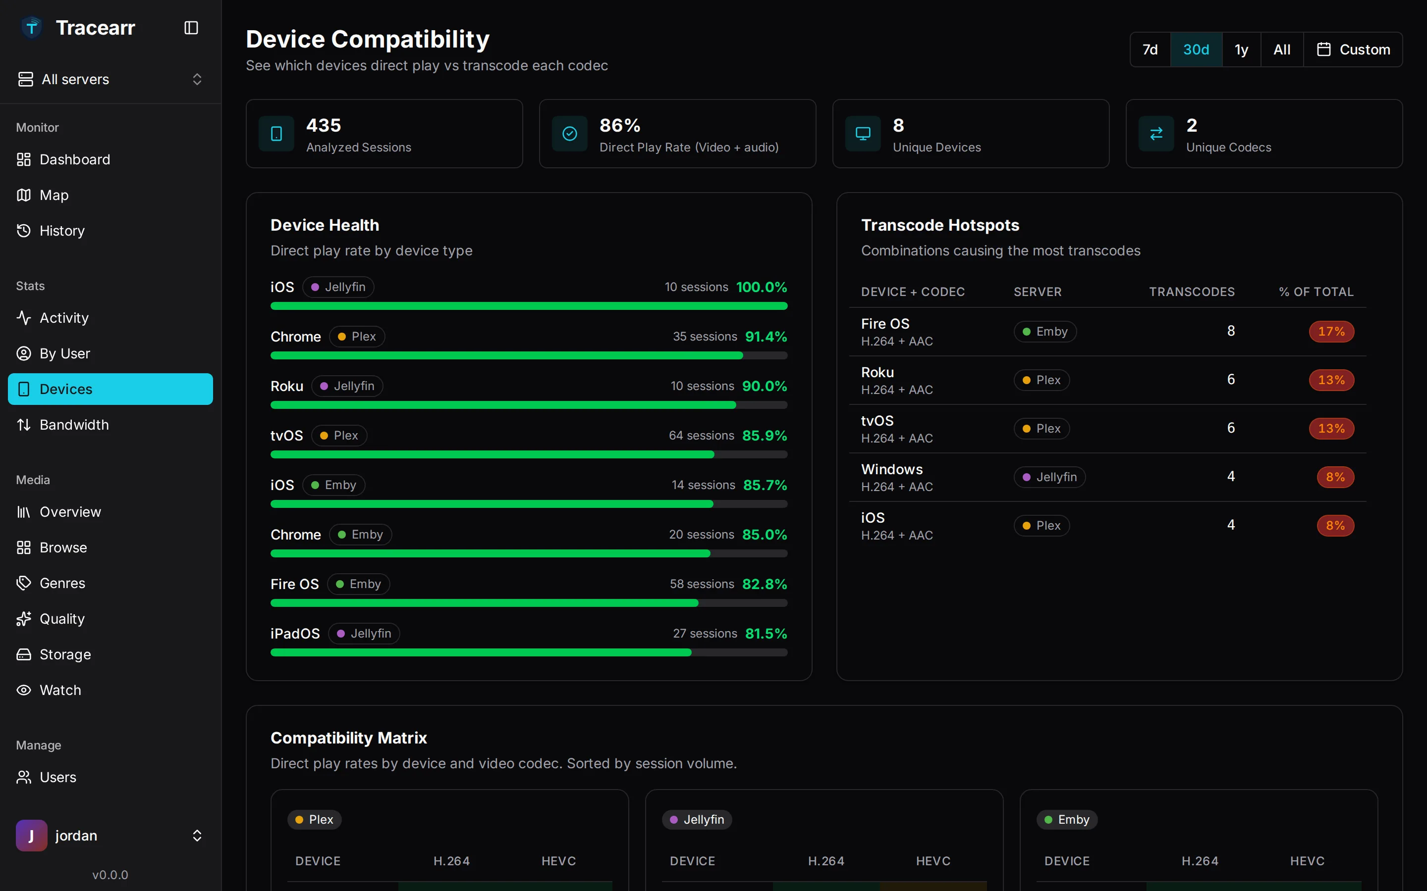Go to the History page

(110, 231)
